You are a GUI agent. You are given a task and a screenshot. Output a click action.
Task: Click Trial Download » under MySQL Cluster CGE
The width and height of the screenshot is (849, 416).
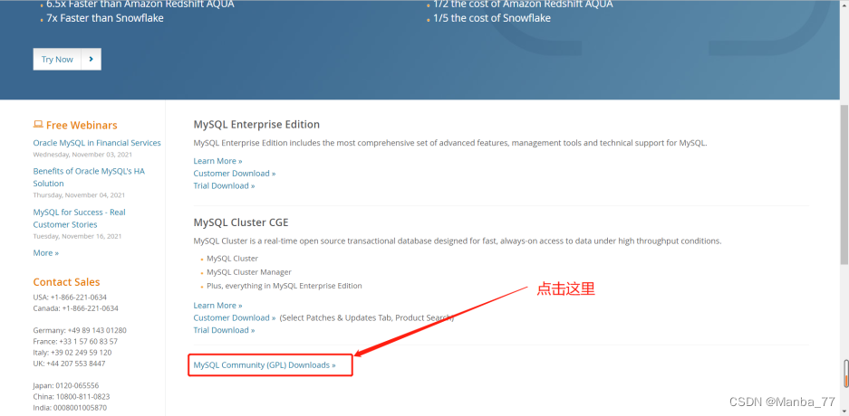pyautogui.click(x=224, y=330)
